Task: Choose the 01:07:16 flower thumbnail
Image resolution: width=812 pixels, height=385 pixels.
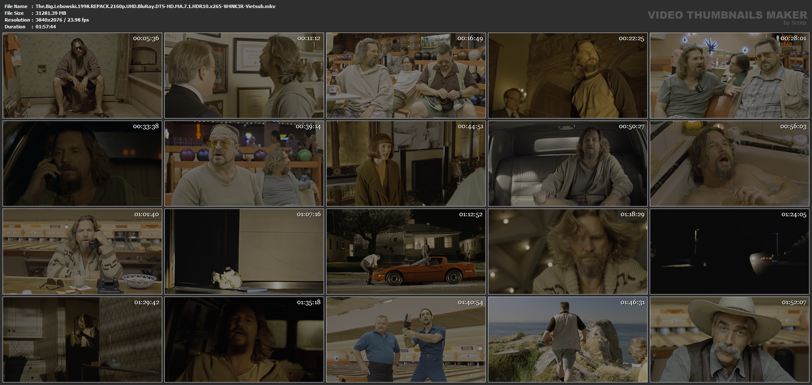Action: pyautogui.click(x=244, y=252)
